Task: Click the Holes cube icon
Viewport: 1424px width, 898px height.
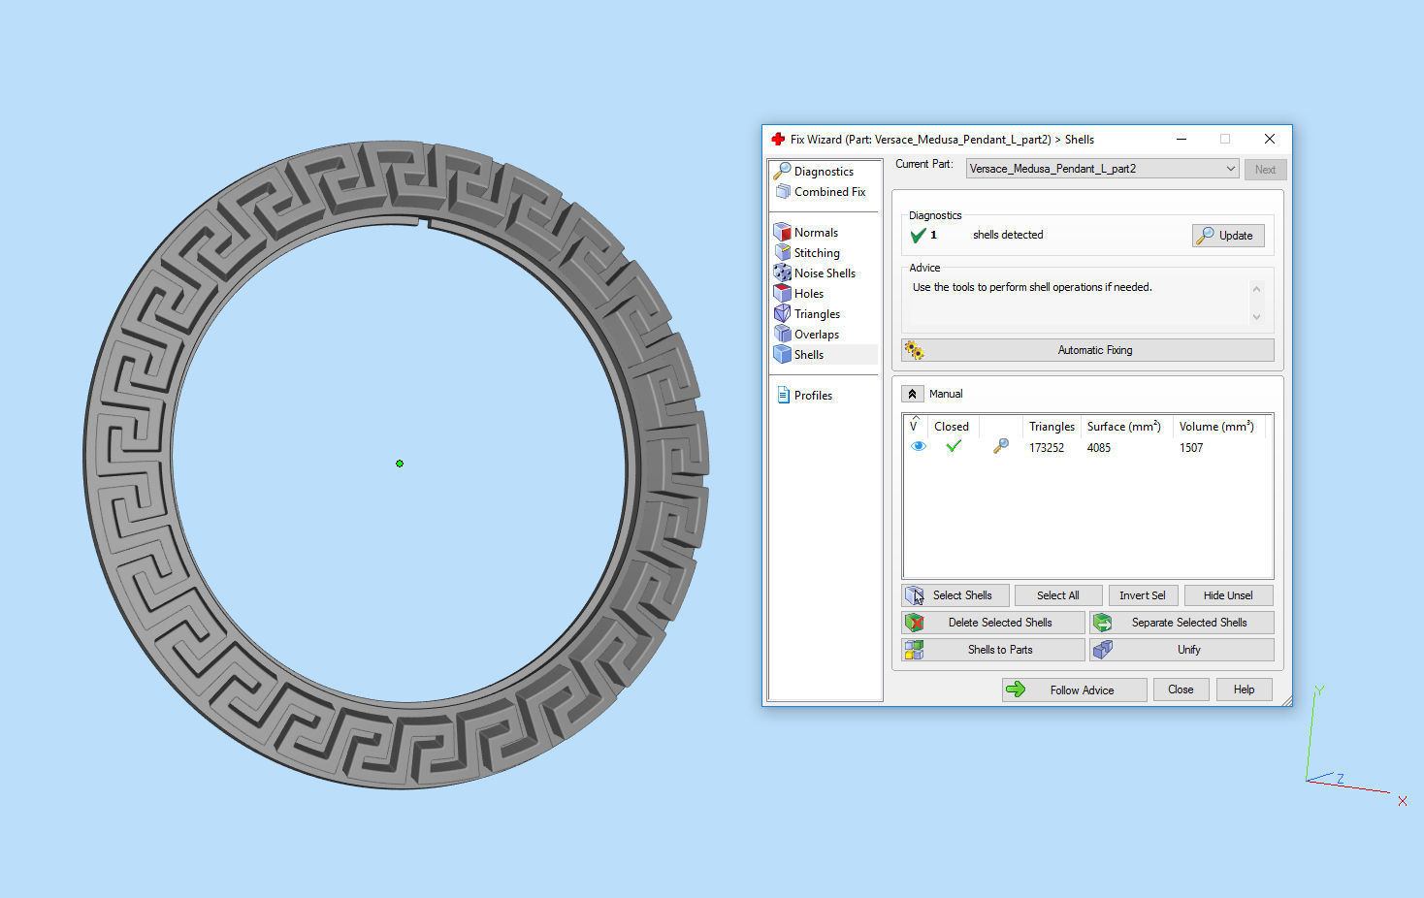Action: point(782,293)
